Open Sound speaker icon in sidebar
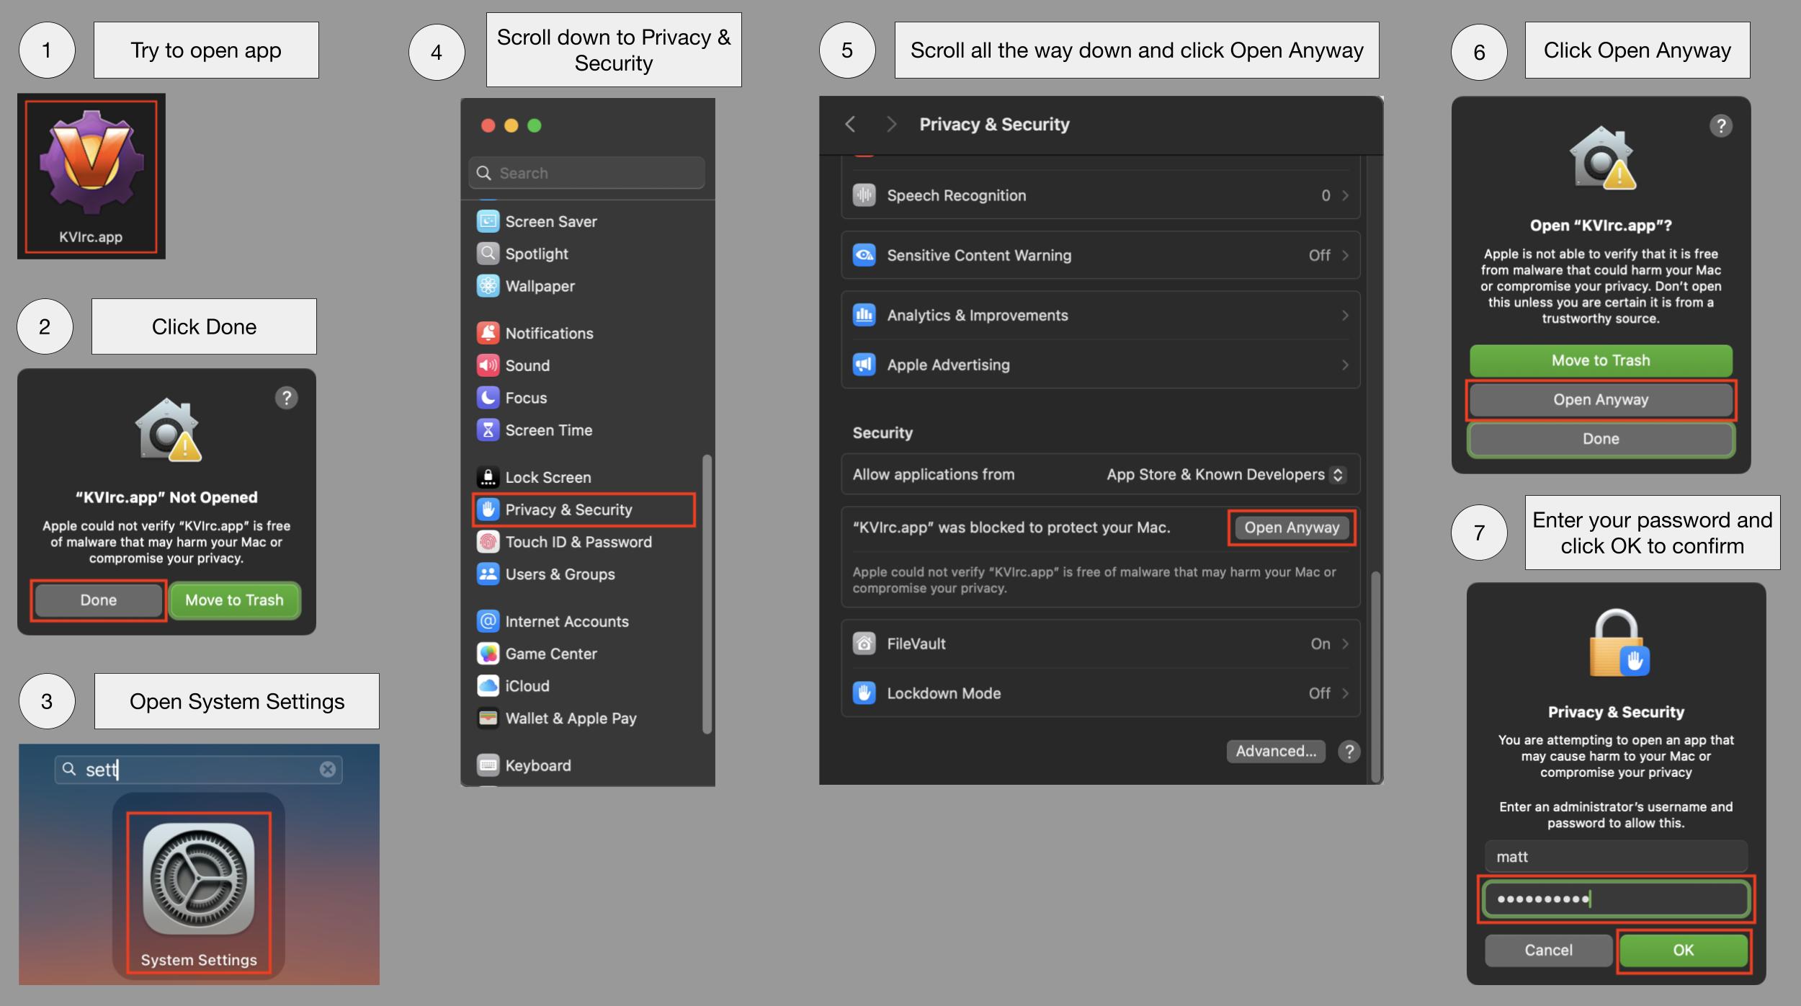The width and height of the screenshot is (1801, 1006). coord(488,365)
